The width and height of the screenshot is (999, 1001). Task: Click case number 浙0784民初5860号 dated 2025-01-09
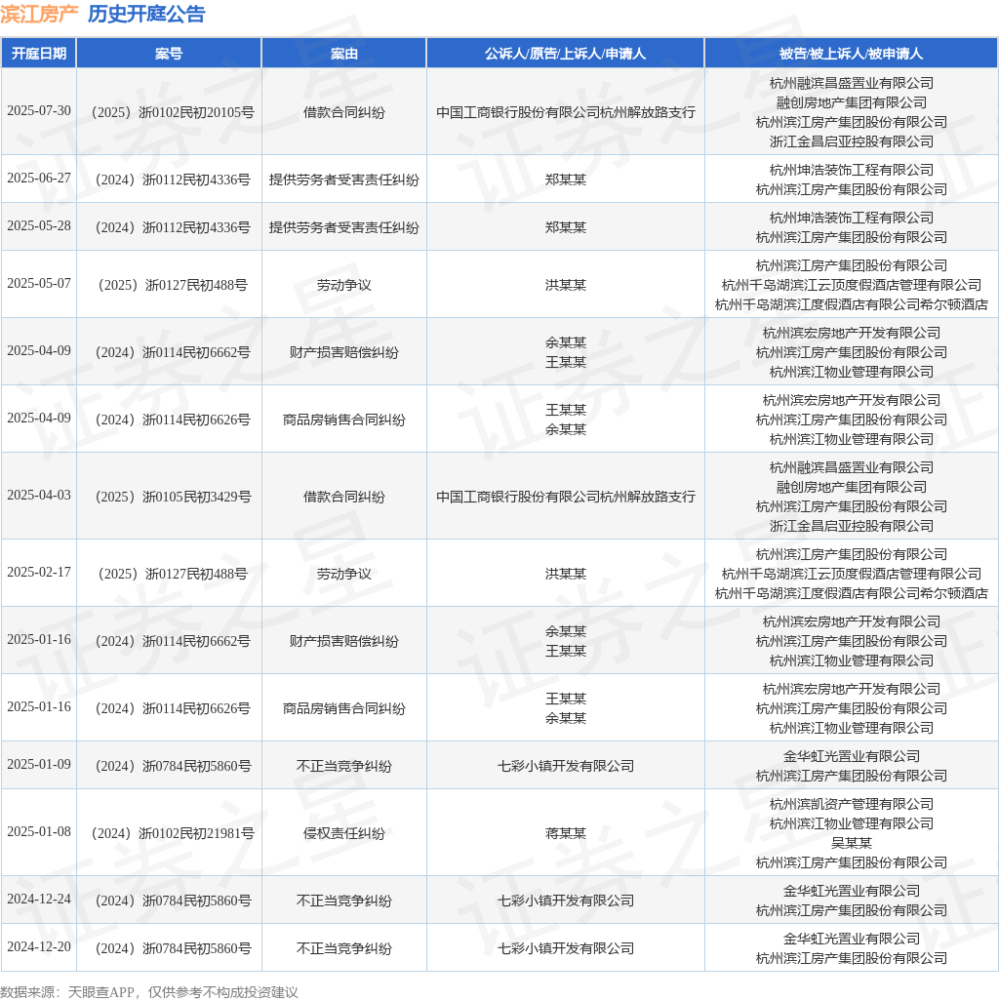coord(173,766)
